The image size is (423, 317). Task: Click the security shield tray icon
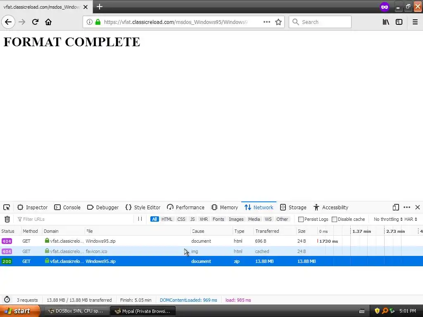(x=377, y=311)
